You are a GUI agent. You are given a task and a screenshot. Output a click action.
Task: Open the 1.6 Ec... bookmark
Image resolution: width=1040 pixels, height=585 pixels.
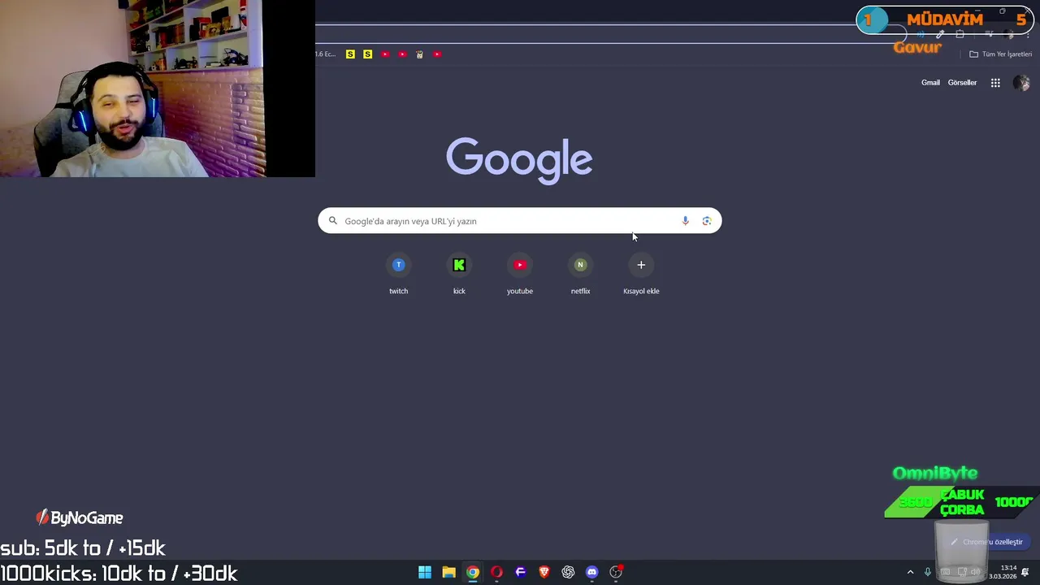pyautogui.click(x=325, y=54)
